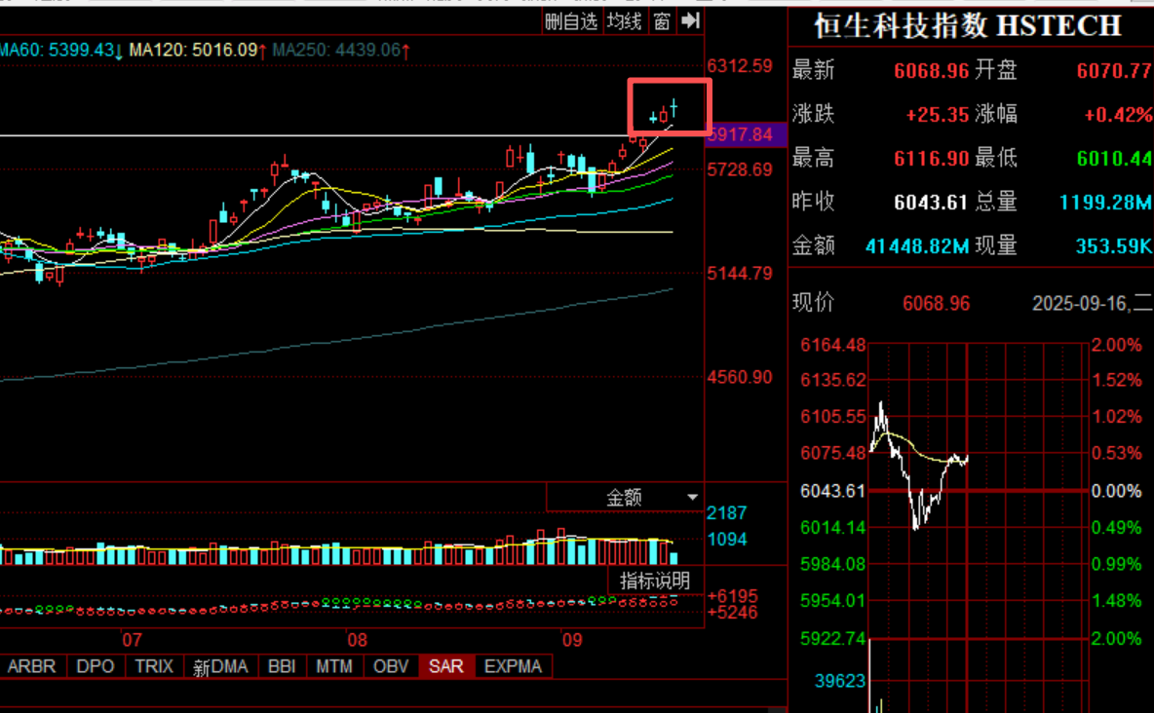
Task: Click the collapse-panel arrow icon beside 窗
Action: tap(690, 20)
